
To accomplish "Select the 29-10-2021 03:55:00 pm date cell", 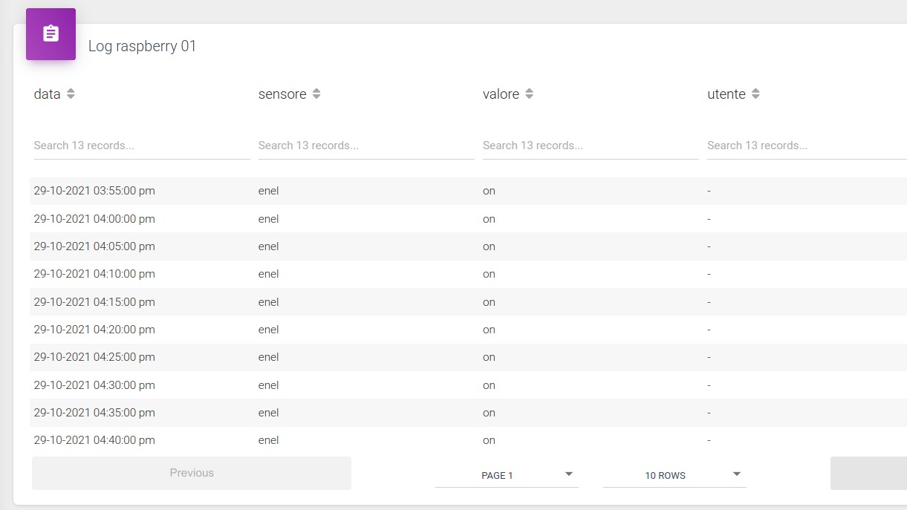I will (x=94, y=191).
